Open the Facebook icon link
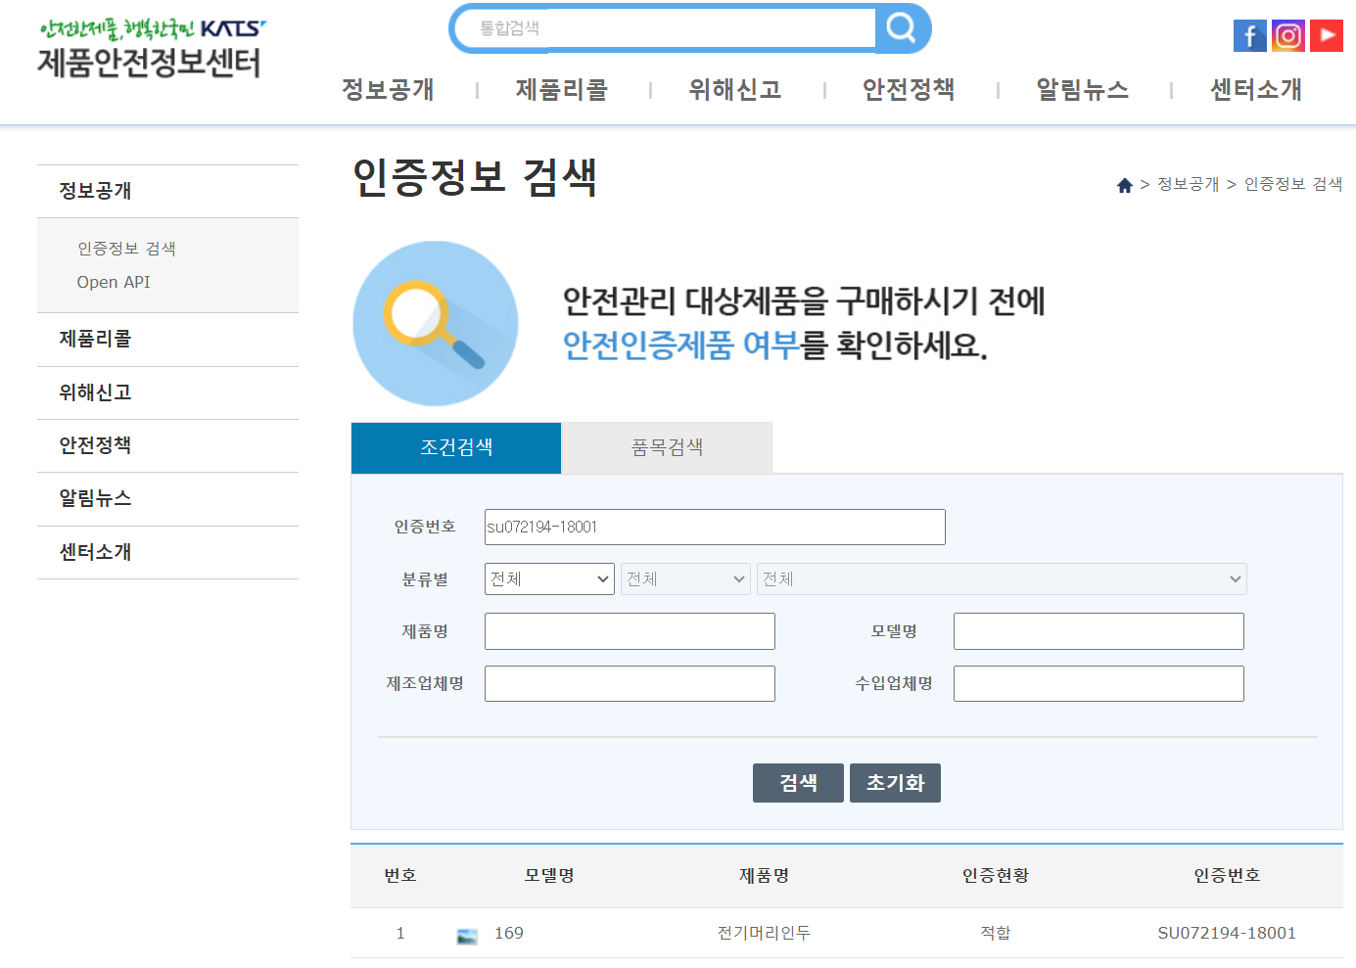Screen dimensions: 1356x968 1249,36
